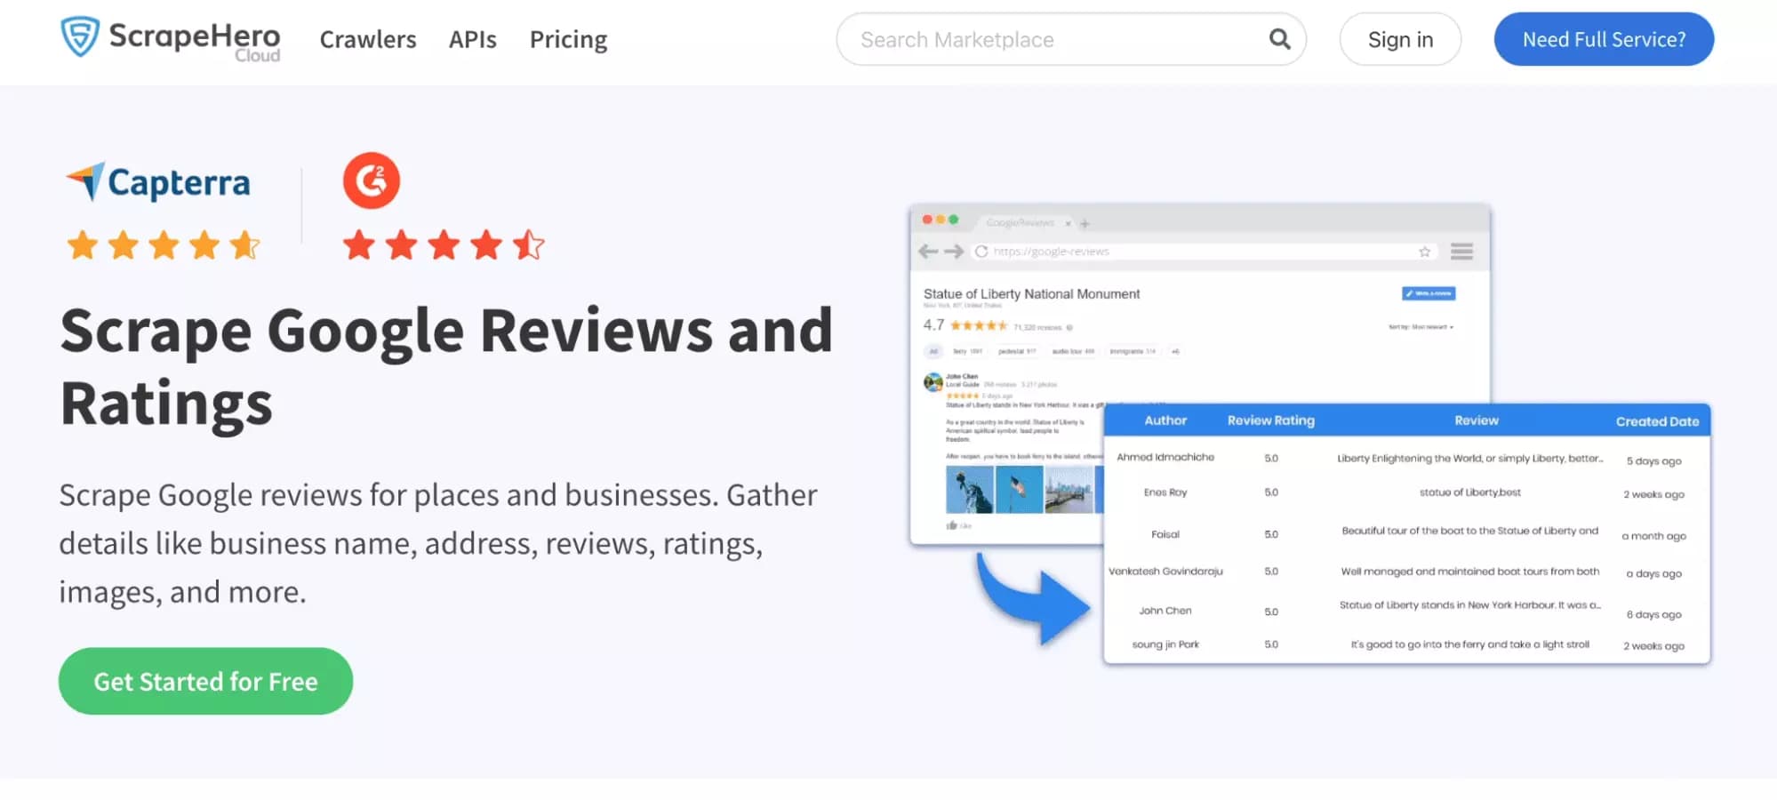Click the G2 rating logo
This screenshot has width=1777, height=800.
[372, 179]
